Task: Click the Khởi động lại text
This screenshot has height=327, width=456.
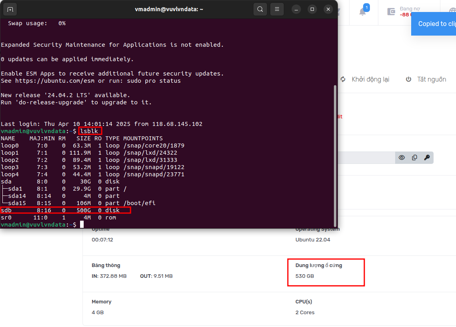Action: point(370,79)
